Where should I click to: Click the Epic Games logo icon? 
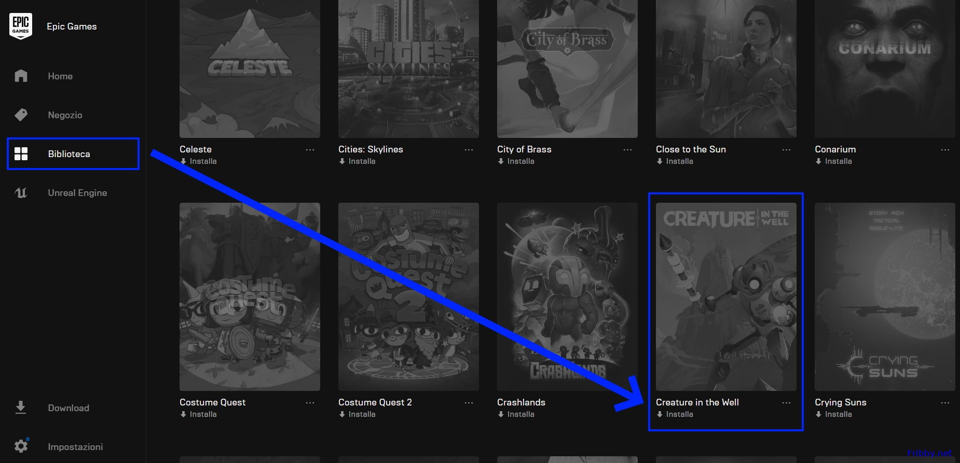coord(21,26)
